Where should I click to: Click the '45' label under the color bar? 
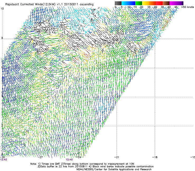[176, 7]
